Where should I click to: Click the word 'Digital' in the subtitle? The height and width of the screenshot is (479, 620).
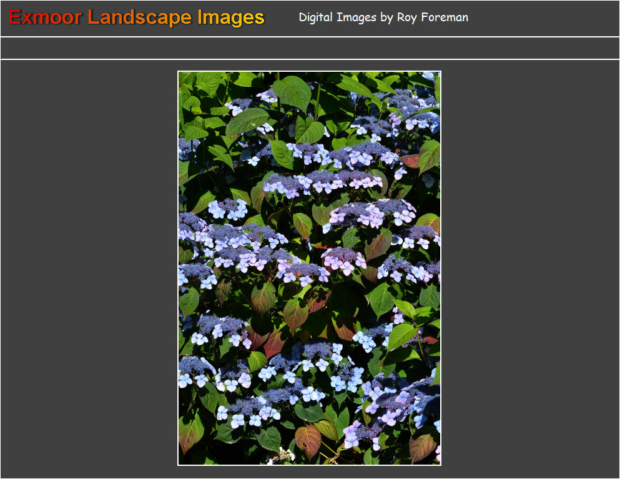[316, 17]
